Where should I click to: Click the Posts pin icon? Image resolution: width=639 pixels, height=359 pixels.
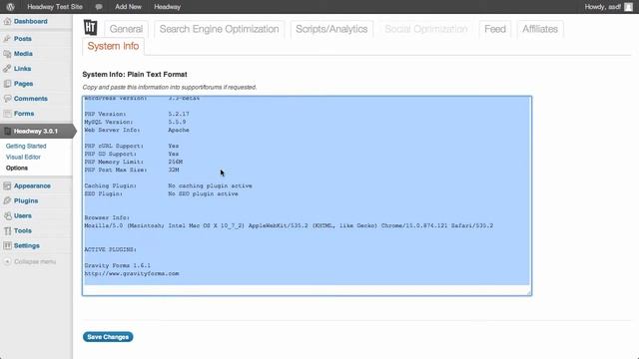7,39
